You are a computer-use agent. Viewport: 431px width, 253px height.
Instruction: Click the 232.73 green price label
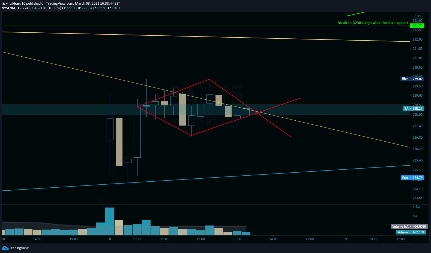(417, 26)
